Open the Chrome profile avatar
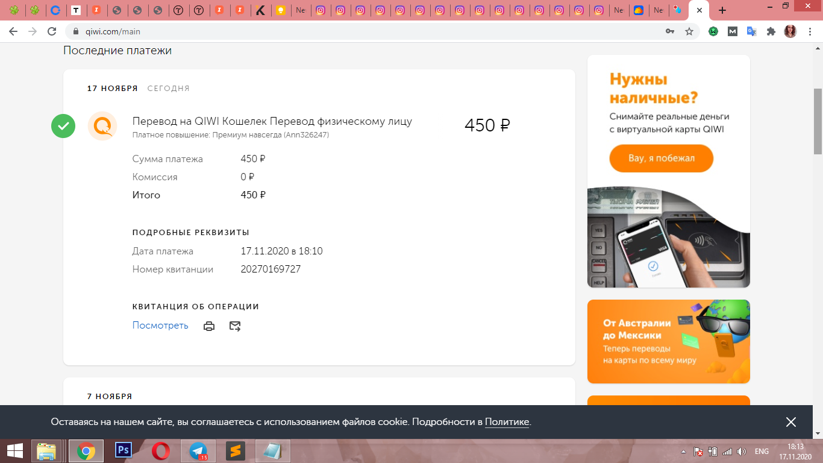The image size is (823, 463). [x=790, y=31]
